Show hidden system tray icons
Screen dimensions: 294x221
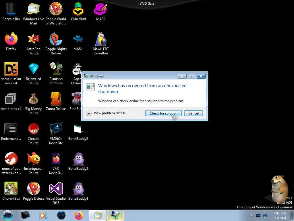coord(251,216)
